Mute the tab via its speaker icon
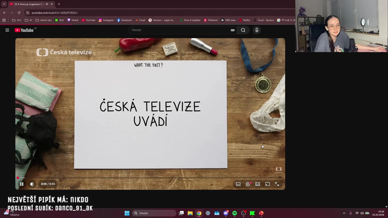 [x=47, y=4]
